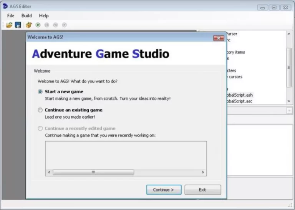
Task: Click the last greyed stop debug icon
Action: pos(65,25)
